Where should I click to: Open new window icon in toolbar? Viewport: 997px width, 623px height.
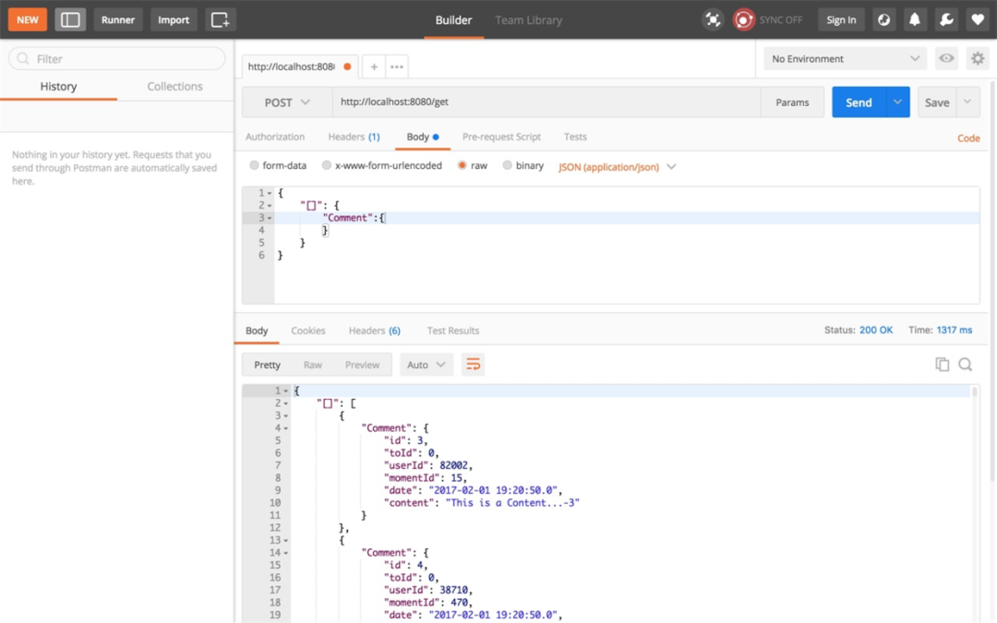[x=220, y=19]
